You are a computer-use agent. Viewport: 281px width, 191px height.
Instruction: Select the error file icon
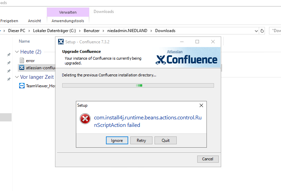click(x=22, y=60)
